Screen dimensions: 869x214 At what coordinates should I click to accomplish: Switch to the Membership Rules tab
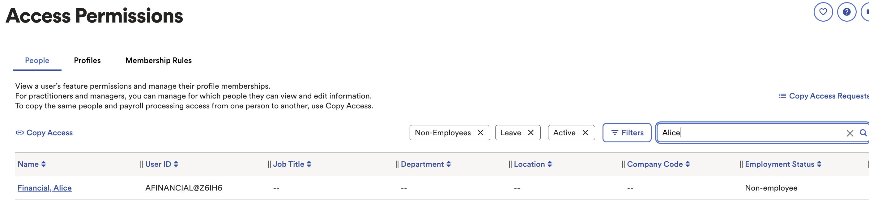(159, 60)
